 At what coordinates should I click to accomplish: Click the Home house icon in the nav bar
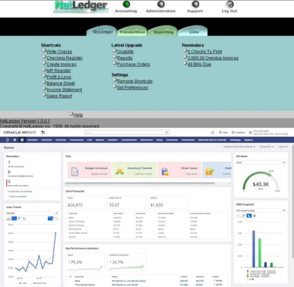[22, 140]
